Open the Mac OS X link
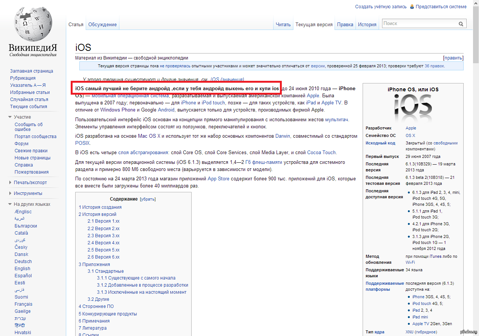479x336 pixels. tap(149, 136)
